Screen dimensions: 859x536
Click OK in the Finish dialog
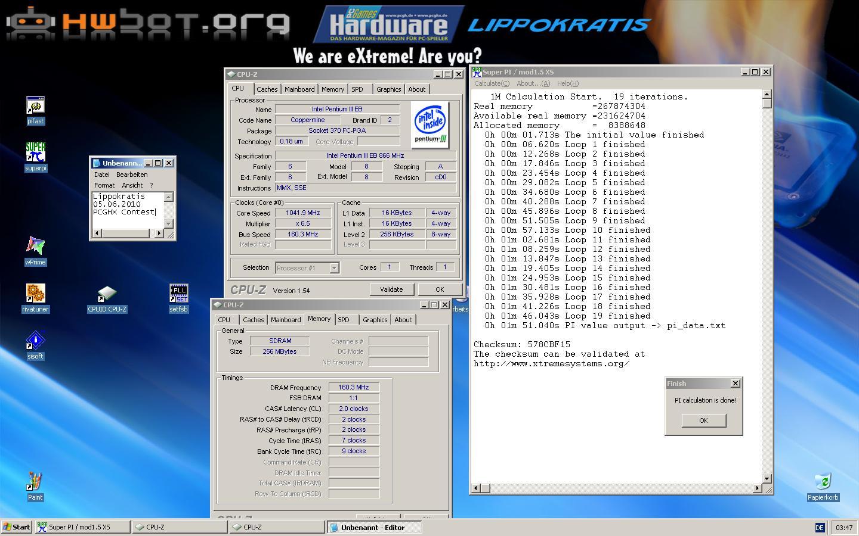[703, 420]
